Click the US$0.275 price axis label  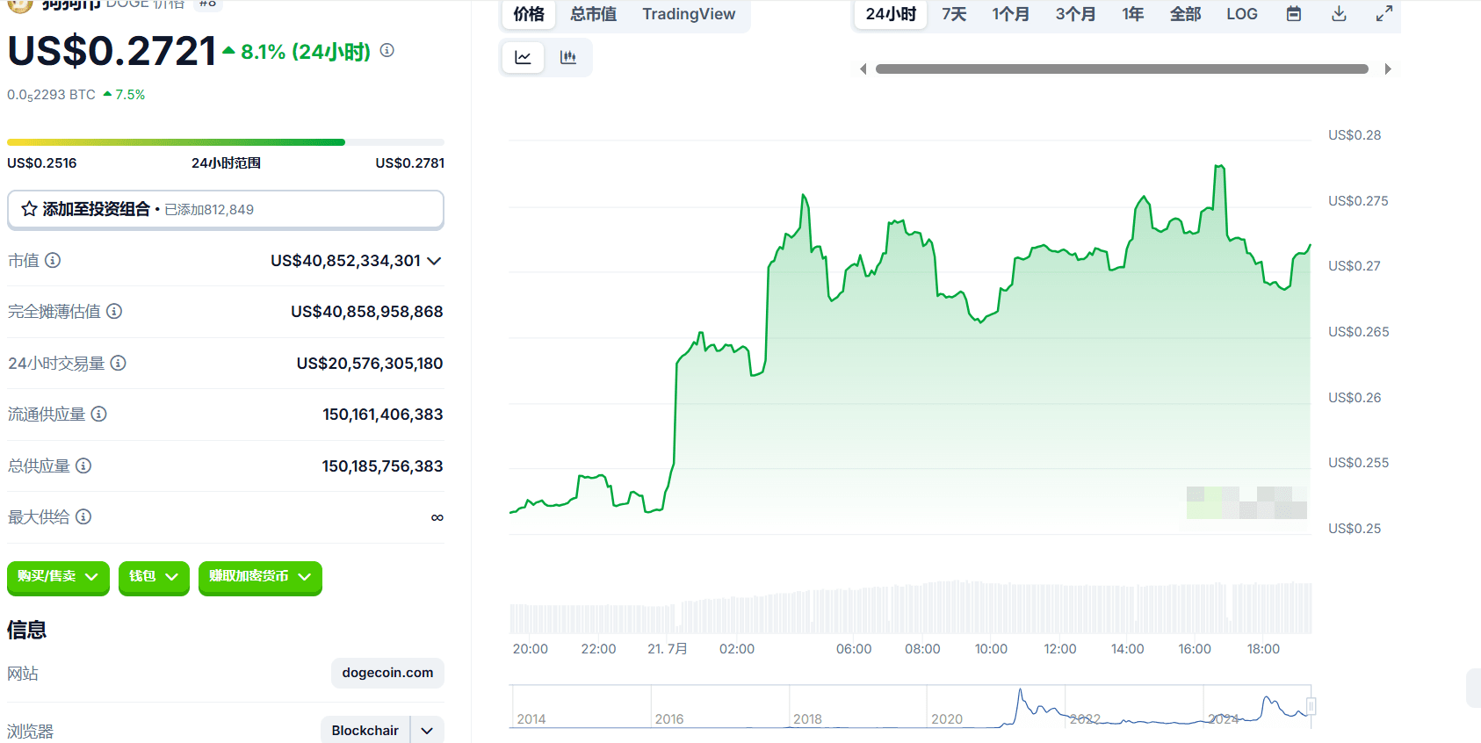coord(1358,201)
